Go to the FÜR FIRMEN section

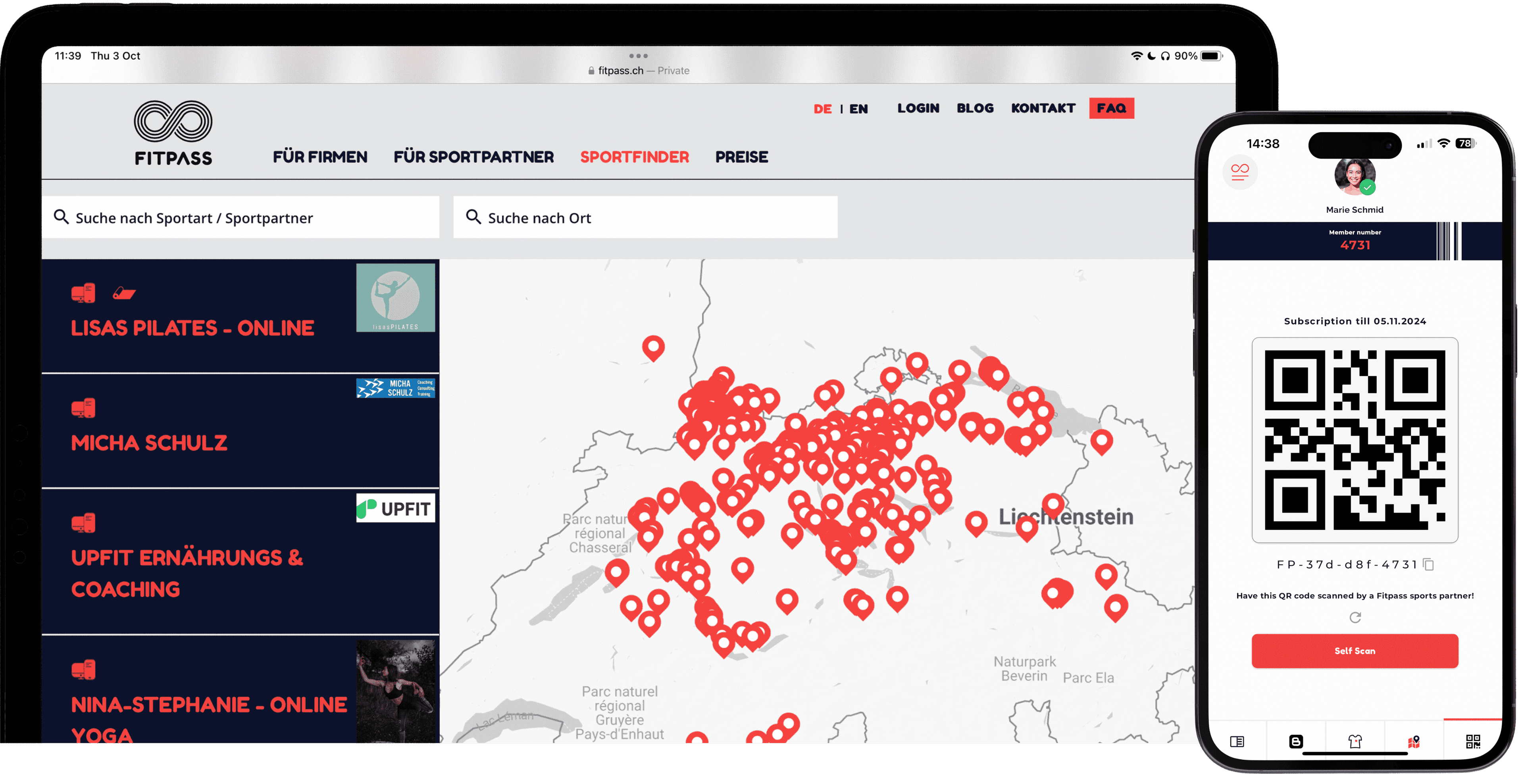[x=320, y=157]
